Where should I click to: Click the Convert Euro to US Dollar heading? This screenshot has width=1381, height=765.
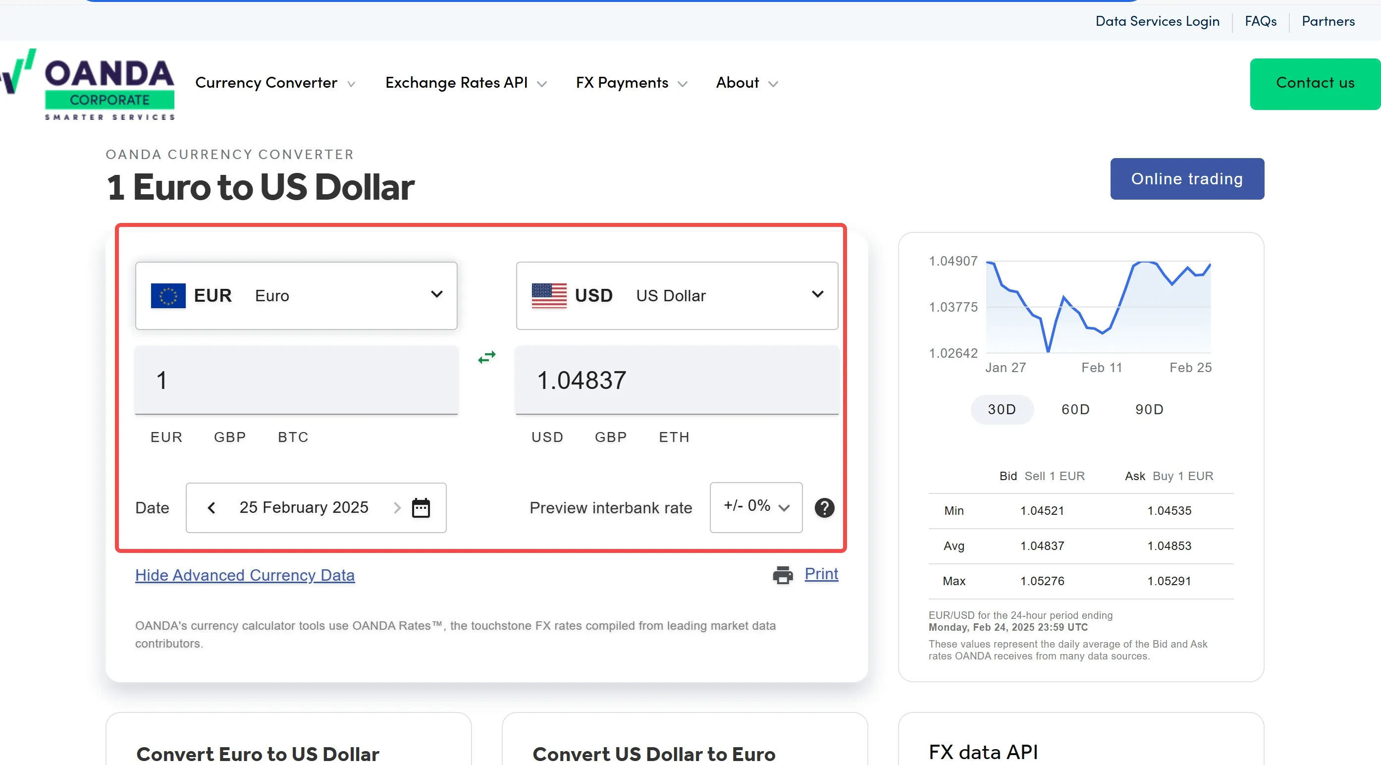tap(258, 754)
